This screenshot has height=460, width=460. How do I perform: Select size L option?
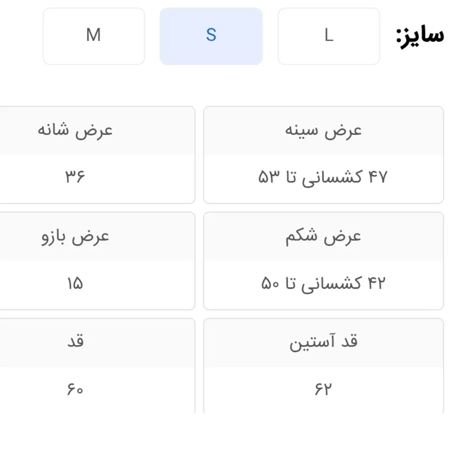click(328, 36)
